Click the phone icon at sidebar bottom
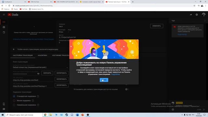The width and height of the screenshot is (208, 117). click(4, 104)
